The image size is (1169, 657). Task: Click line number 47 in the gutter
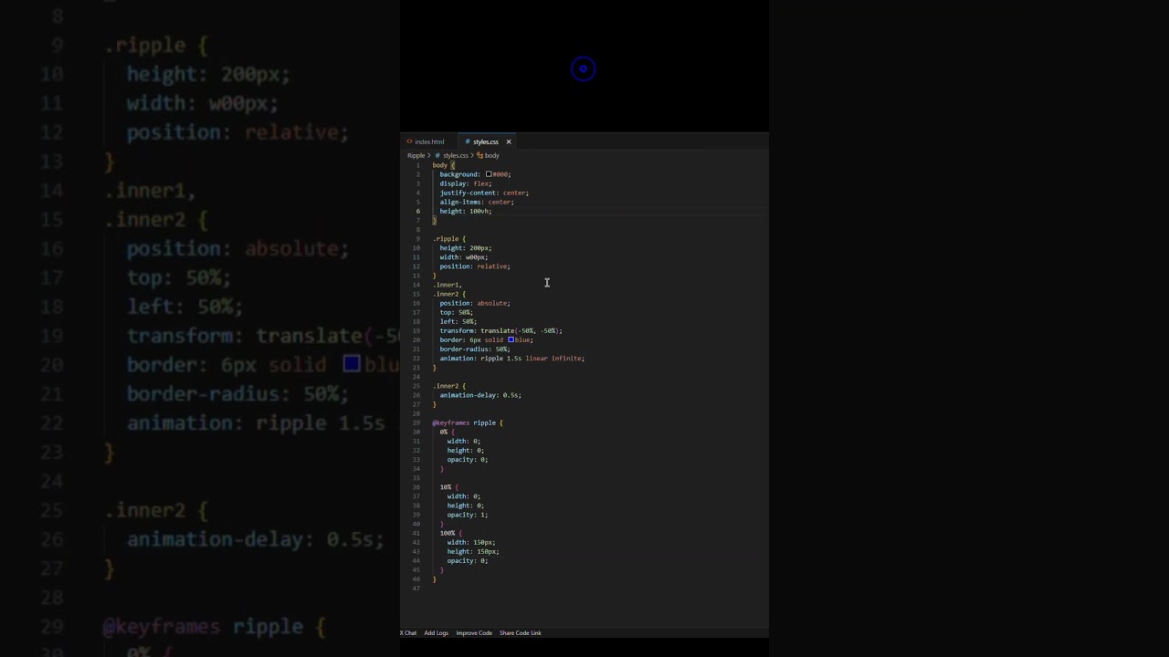416,588
